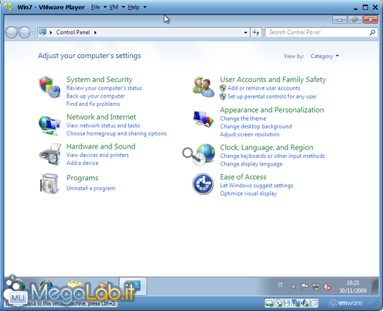Open the VMware Player Help menu
383x311 pixels.
click(137, 7)
